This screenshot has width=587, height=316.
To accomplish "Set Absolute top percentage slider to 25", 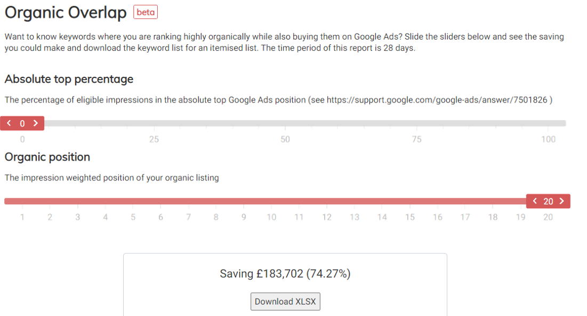I will (154, 123).
